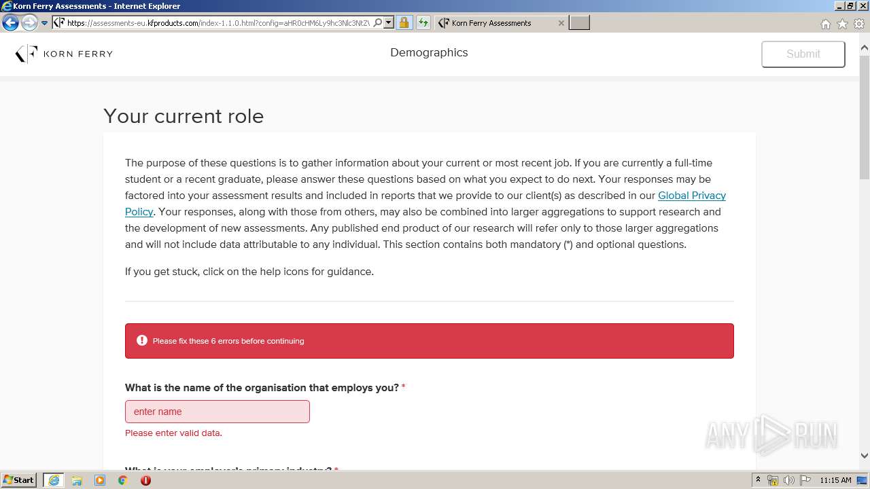
Task: Click the 'What is the name of the organisation' label
Action: click(262, 388)
